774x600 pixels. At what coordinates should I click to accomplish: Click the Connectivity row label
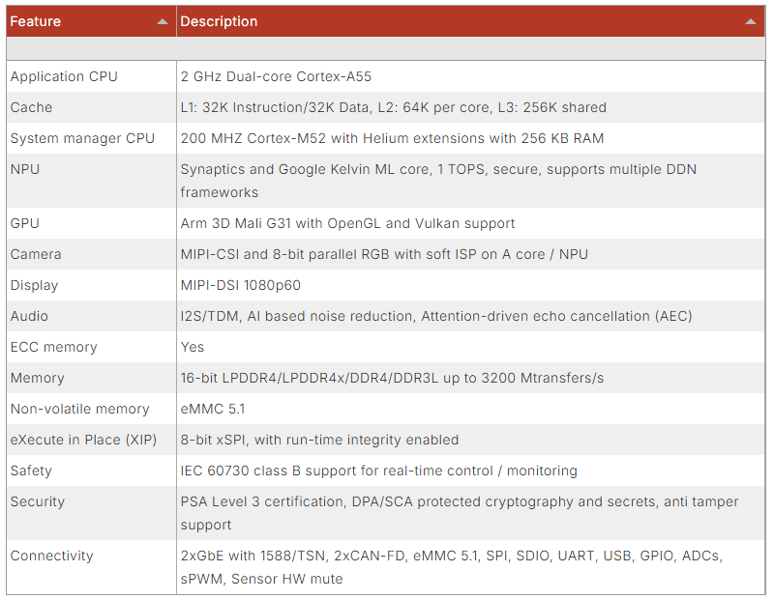coord(51,556)
